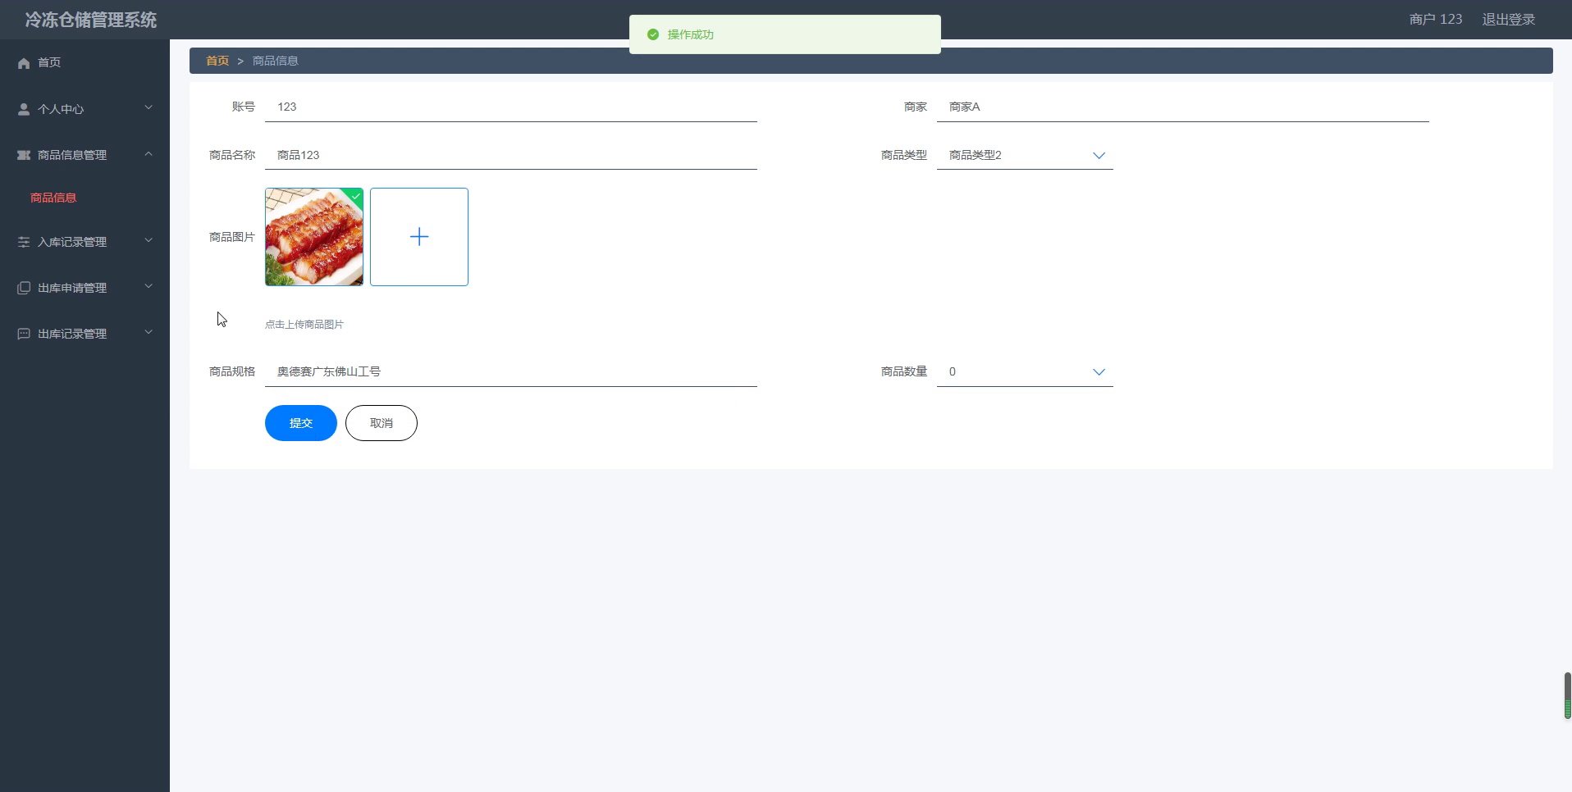Click the sliders icon beside 入库记录管理
Viewport: 1572px width, 792px height.
click(24, 242)
